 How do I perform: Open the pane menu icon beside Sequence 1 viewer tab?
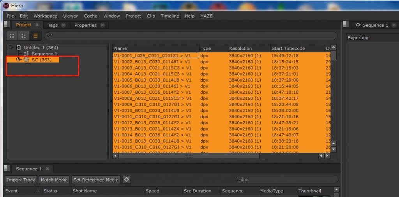tap(346, 24)
